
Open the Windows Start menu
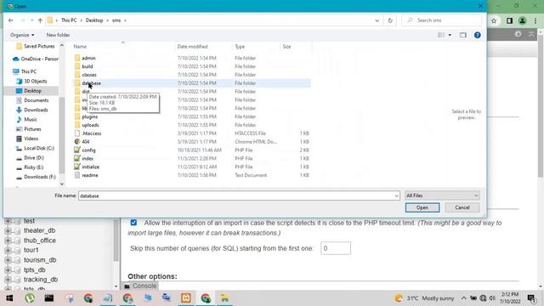(x=9, y=298)
